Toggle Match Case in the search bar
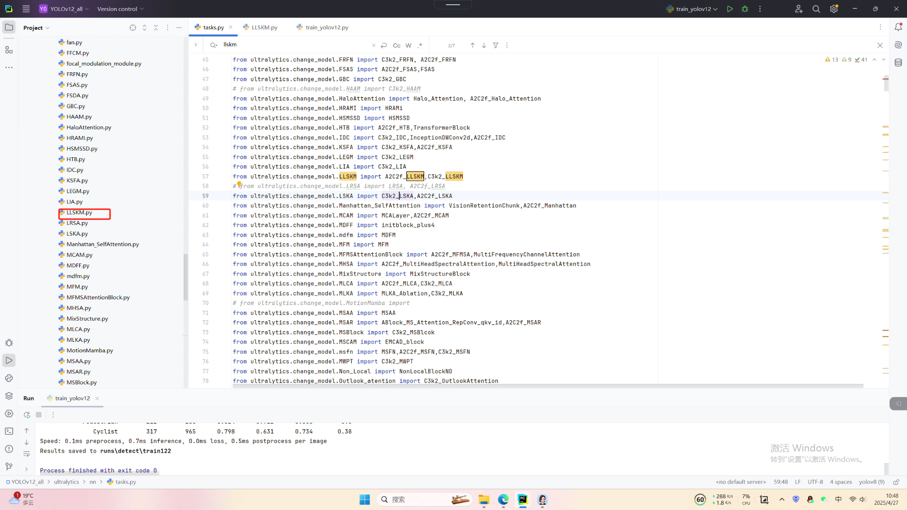Screen dimensions: 907x510 [x=396, y=45]
